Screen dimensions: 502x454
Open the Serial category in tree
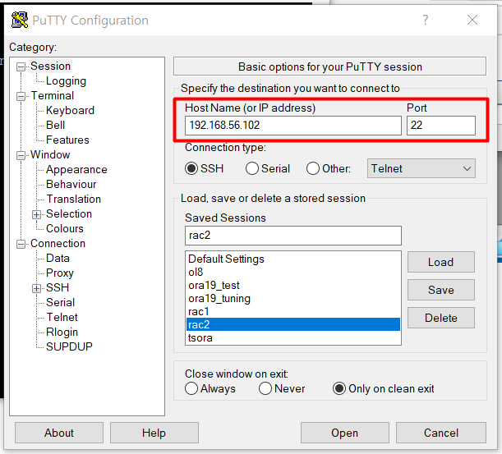(x=60, y=302)
